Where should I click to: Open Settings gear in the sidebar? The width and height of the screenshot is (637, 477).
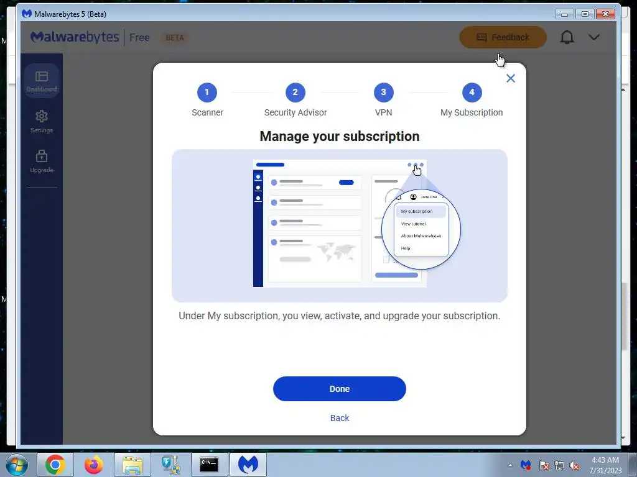(x=42, y=121)
